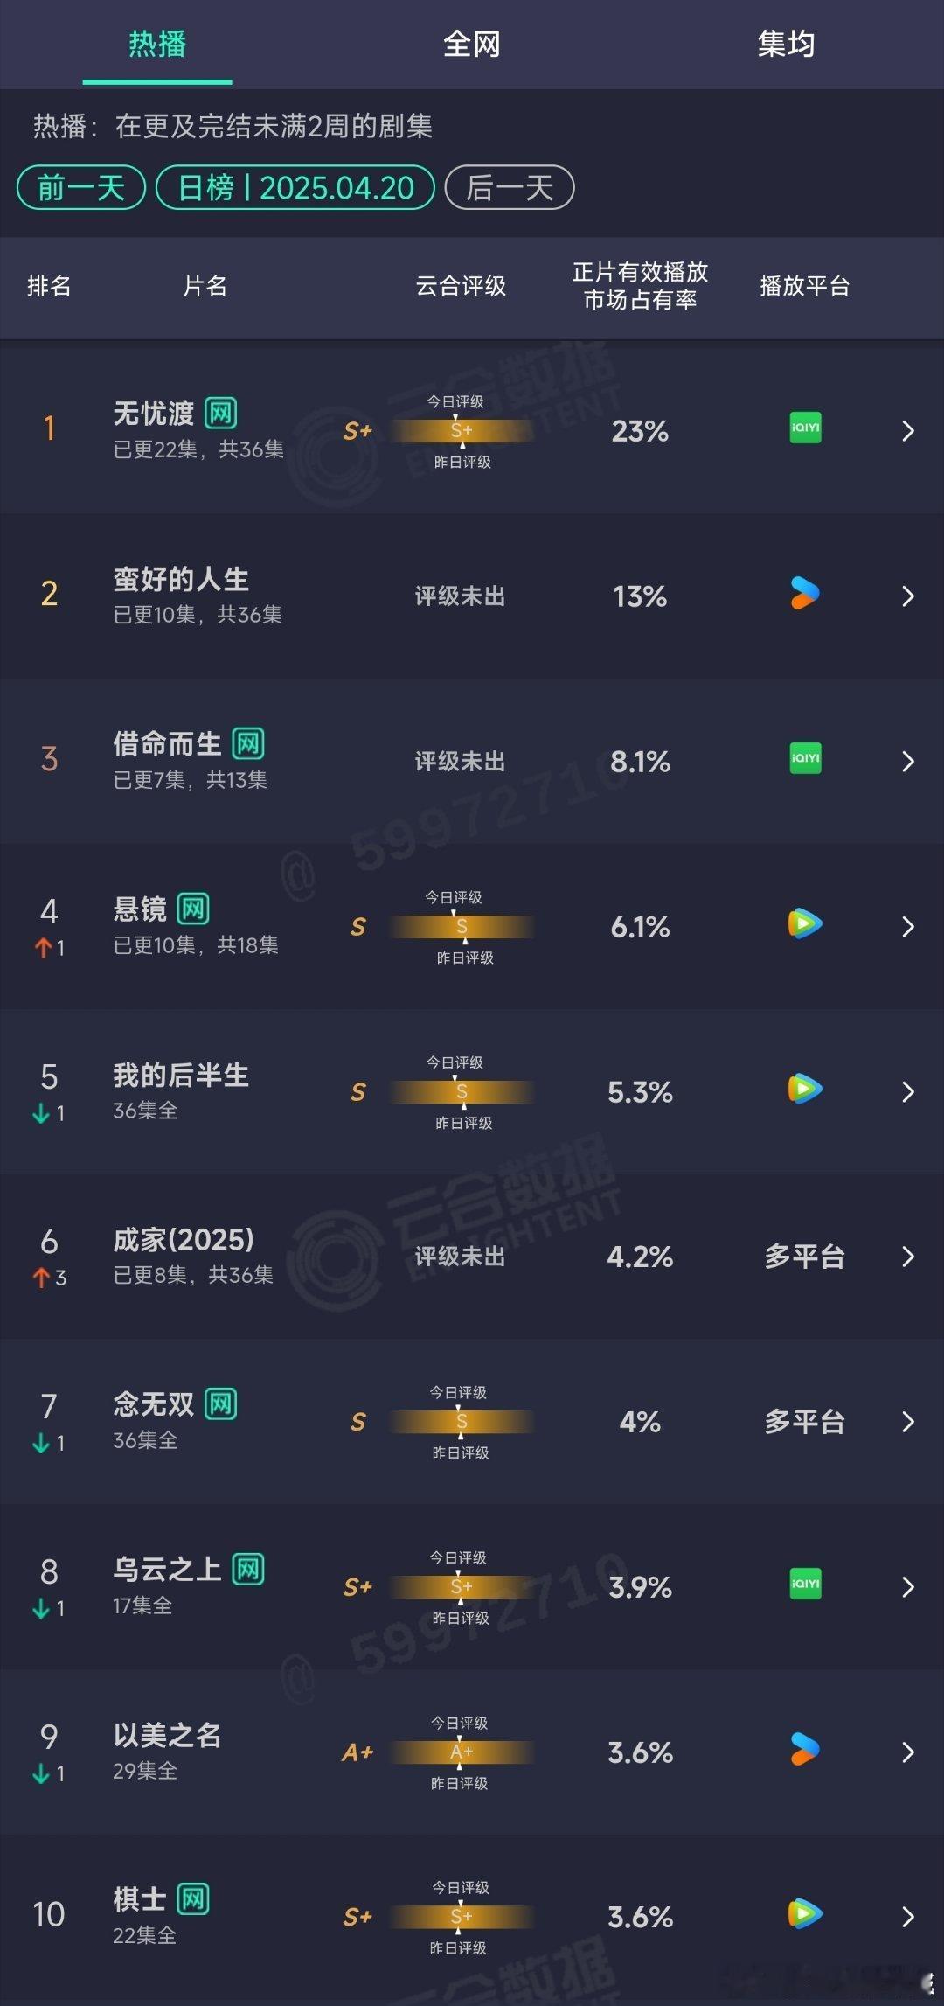Click the Youku icon for 以美之名
Screen dimensions: 944x2006
pyautogui.click(x=805, y=1749)
